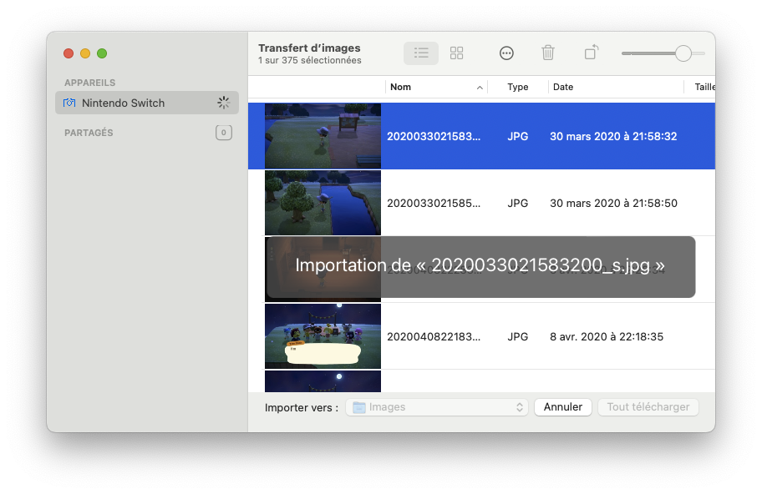This screenshot has height=494, width=762.
Task: Click file name 2020040822183...
Action: [x=434, y=337]
